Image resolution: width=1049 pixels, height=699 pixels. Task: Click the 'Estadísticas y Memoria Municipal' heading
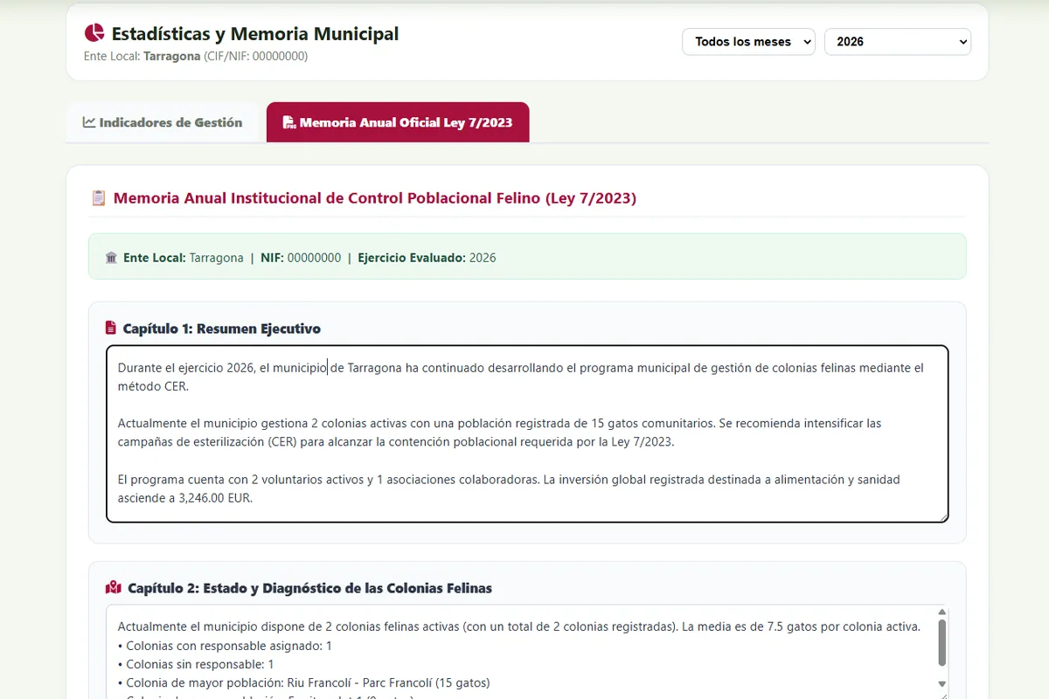255,34
